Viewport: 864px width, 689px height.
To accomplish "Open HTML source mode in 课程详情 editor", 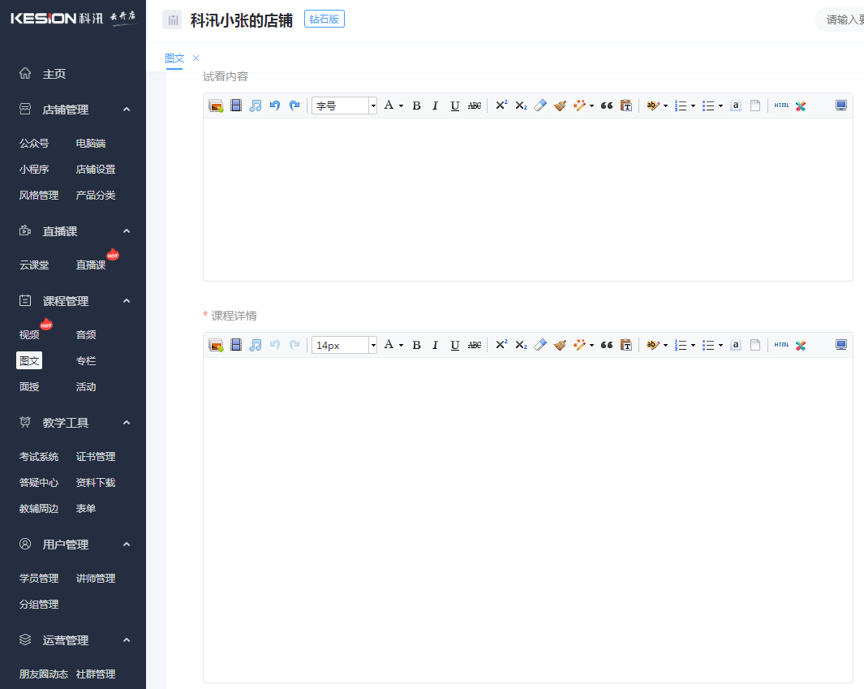I will 781,345.
